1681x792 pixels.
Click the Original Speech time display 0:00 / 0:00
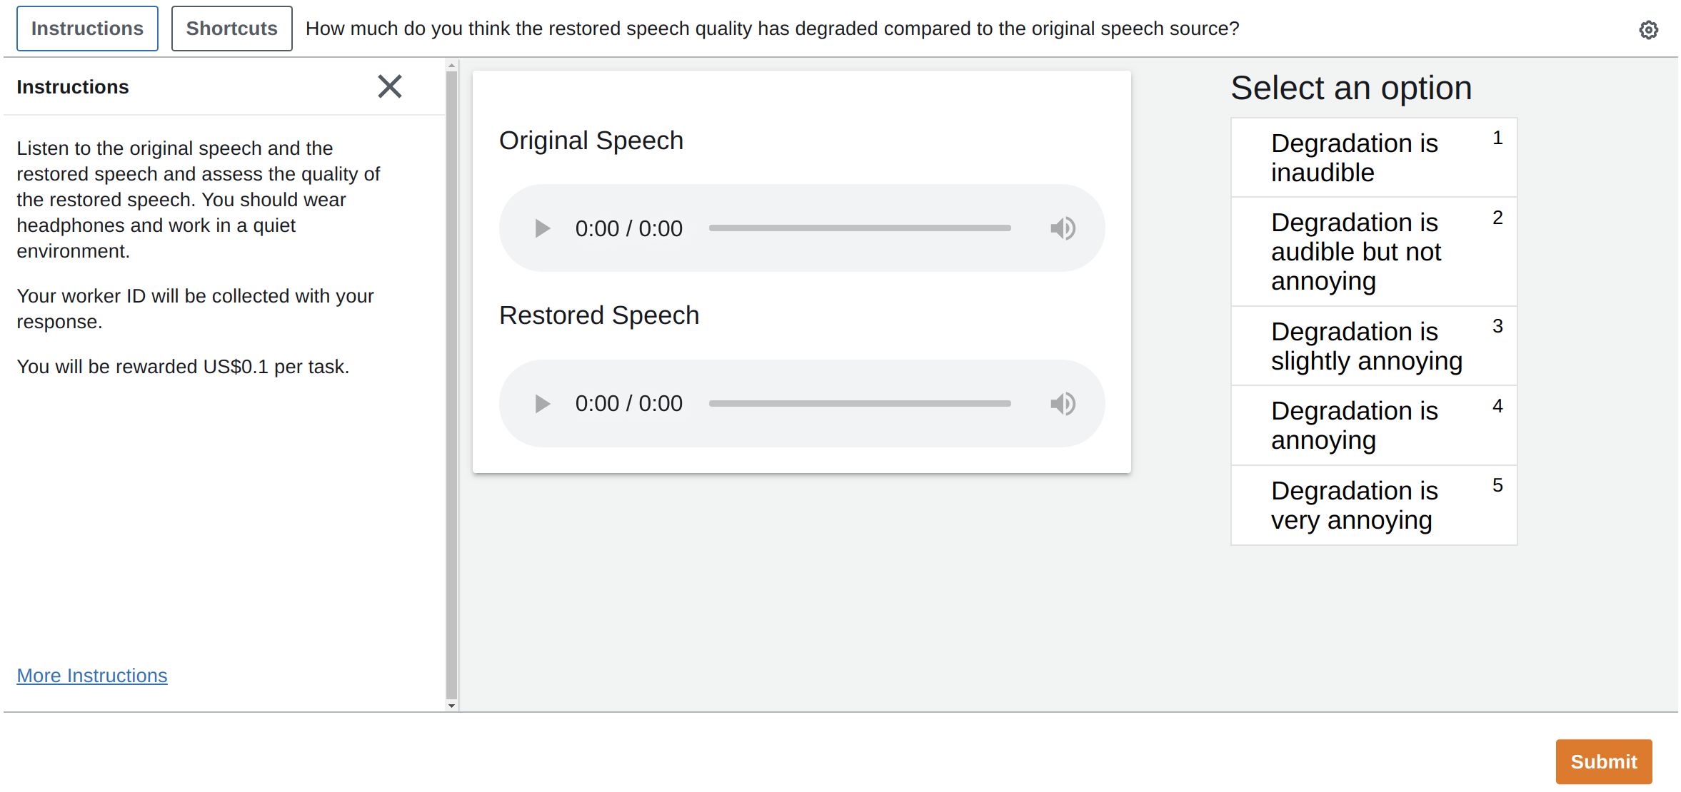(629, 229)
